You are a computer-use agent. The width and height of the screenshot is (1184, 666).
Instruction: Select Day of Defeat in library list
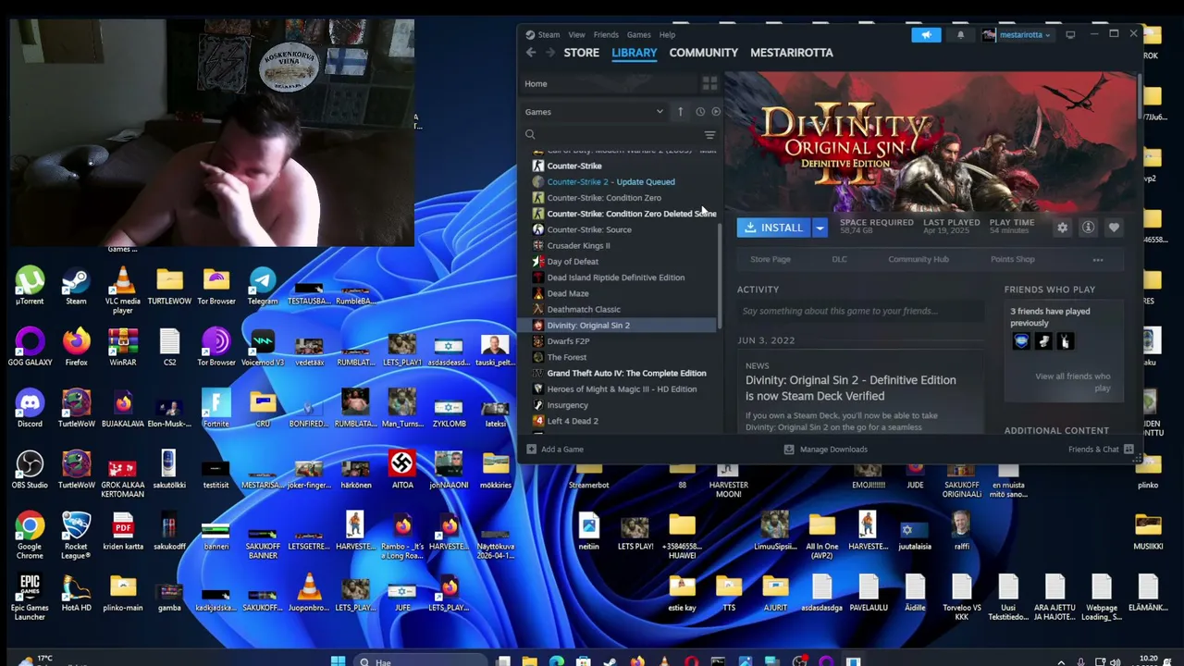click(x=573, y=262)
